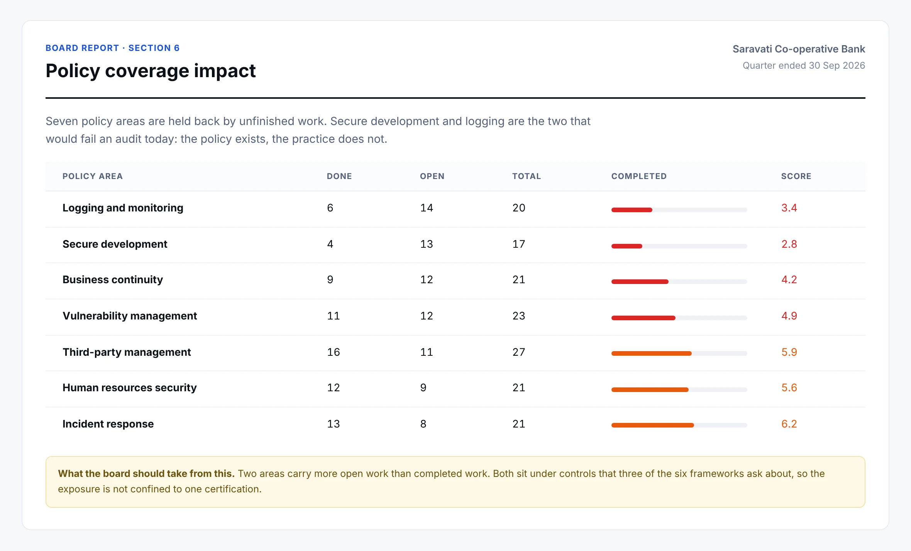911x551 pixels.
Task: Click the 4.2 score for Business continuity
Action: (x=789, y=280)
